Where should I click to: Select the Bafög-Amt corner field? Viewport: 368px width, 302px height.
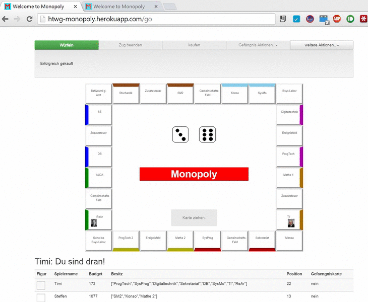click(99, 94)
